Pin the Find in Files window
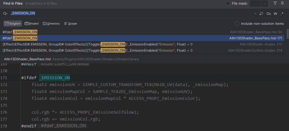The image size is (289, 131). (x=282, y=3)
